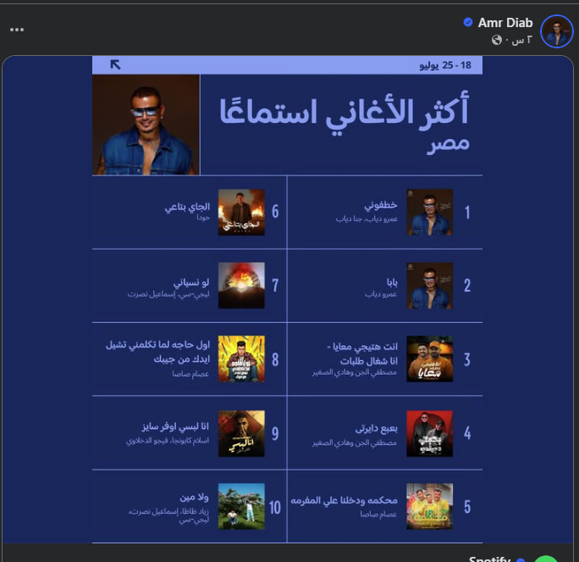Click the song title 'بابا'
The image size is (579, 562).
(x=392, y=282)
